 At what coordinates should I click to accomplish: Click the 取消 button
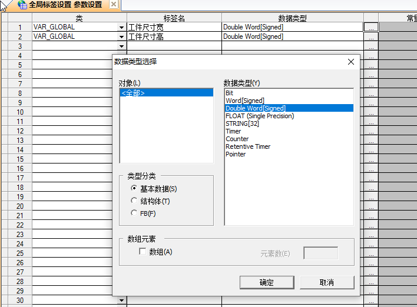[327, 282]
